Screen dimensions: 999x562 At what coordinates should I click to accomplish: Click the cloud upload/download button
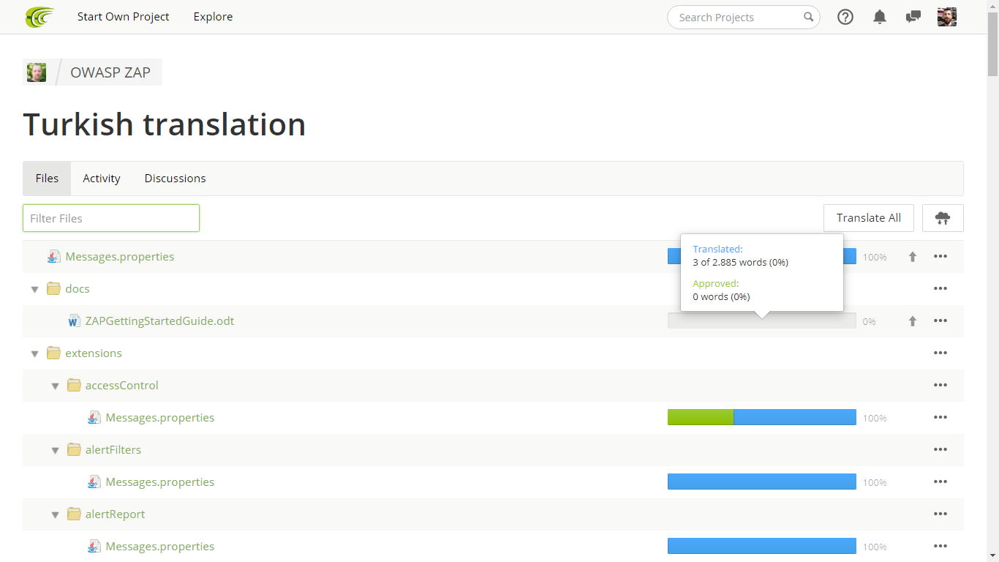click(x=943, y=218)
